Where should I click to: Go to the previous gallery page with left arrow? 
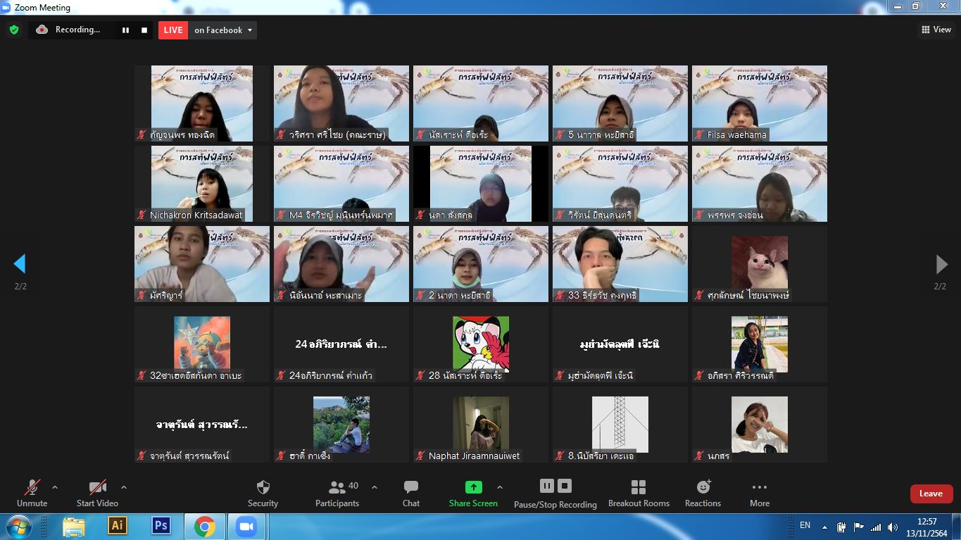pos(20,264)
